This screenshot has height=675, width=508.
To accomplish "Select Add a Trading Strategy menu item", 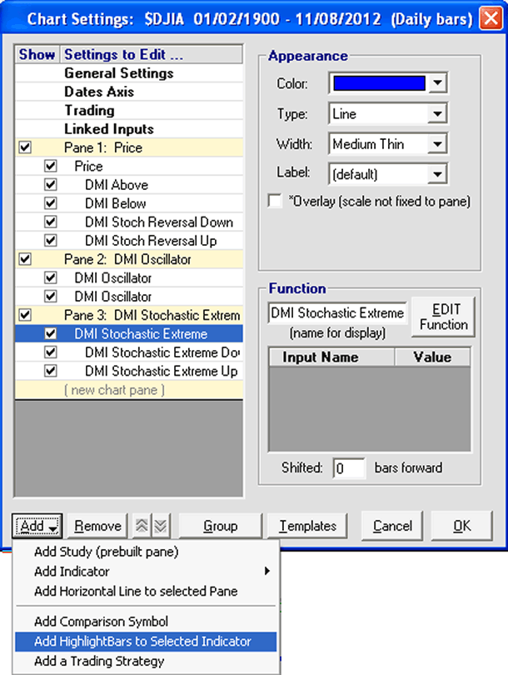I will 99,662.
